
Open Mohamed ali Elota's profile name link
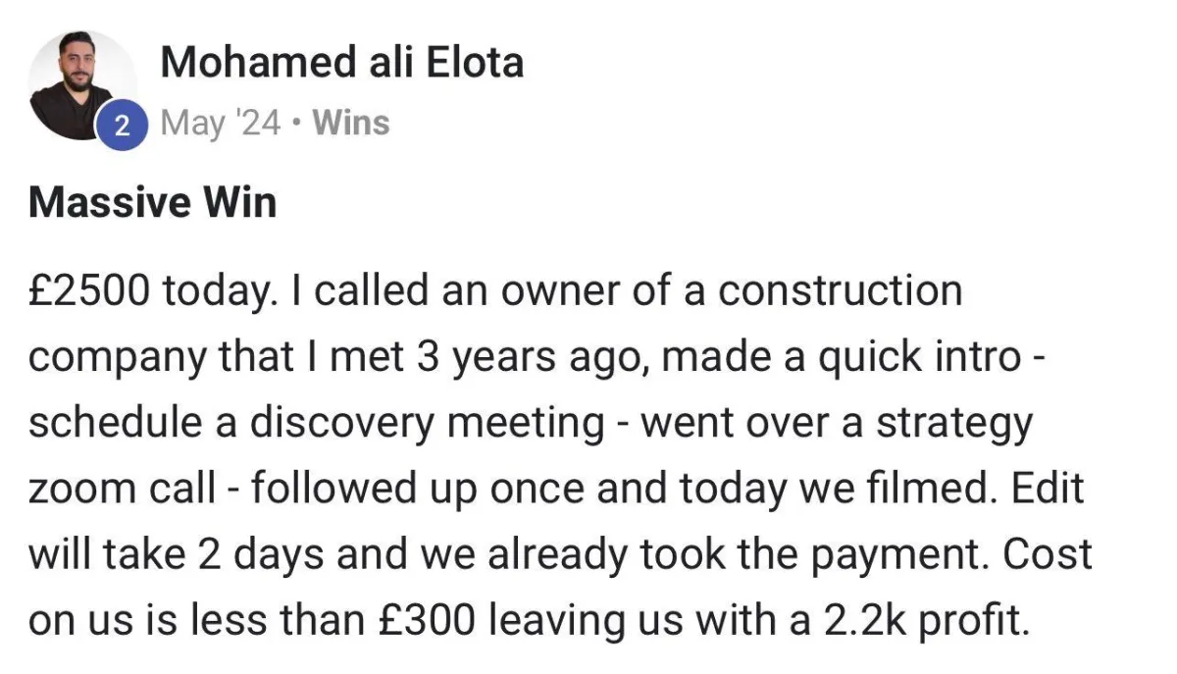coord(341,63)
